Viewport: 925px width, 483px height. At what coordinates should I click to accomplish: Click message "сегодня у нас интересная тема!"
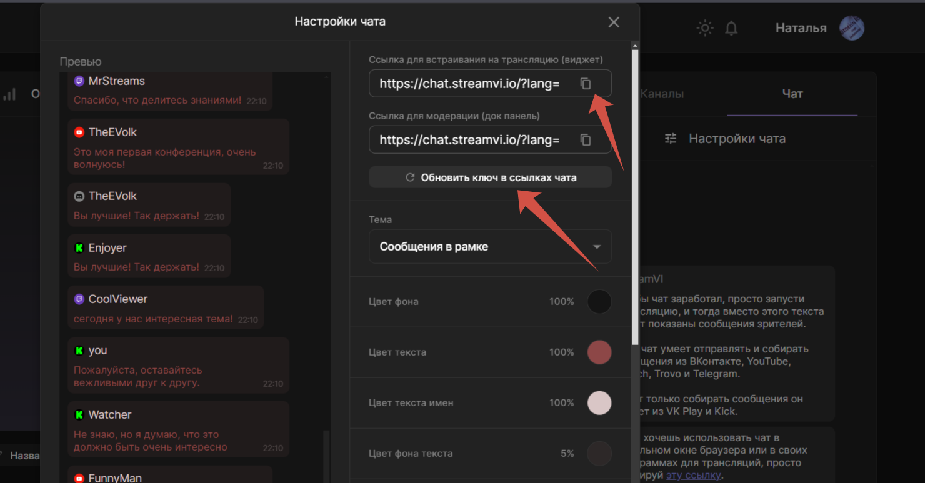(153, 319)
